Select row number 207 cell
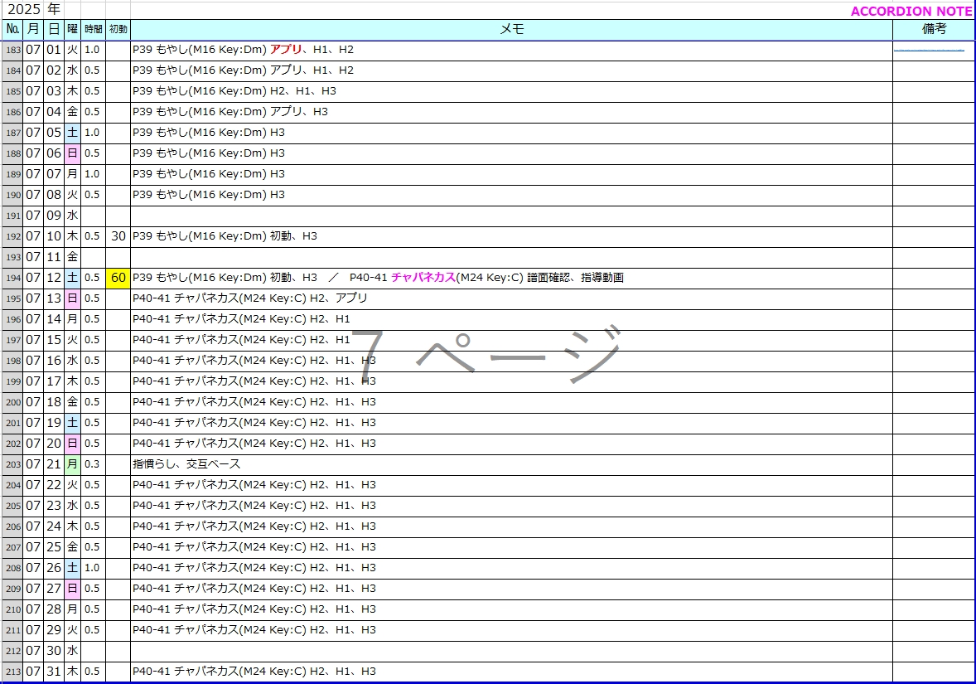Image resolution: width=976 pixels, height=684 pixels. [13, 547]
